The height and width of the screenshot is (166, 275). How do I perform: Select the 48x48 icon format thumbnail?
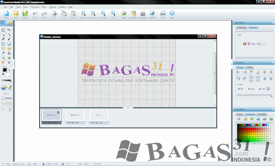(x=75, y=117)
